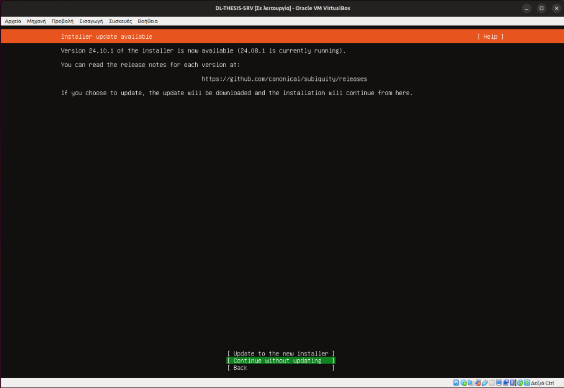Go Back in the installer

281,368
